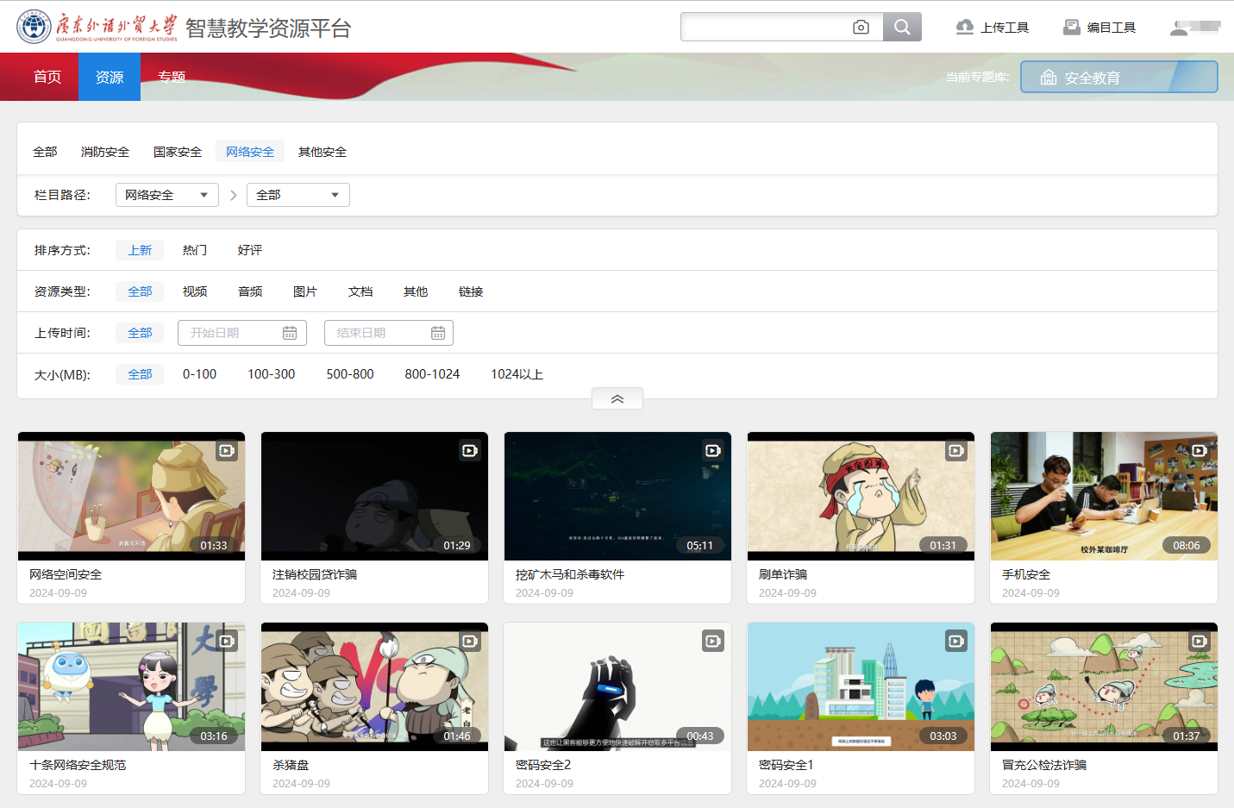This screenshot has width=1234, height=808.
Task: Select 热门 sort option
Action: coord(195,250)
